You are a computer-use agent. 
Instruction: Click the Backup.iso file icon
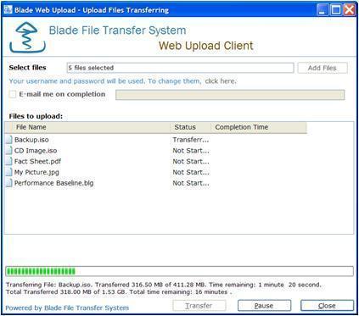click(9, 140)
